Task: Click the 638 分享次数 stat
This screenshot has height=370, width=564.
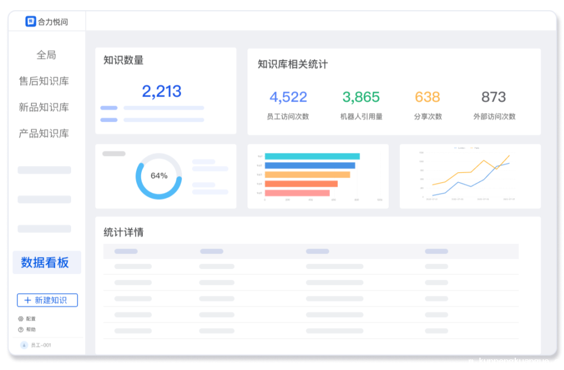Action: click(427, 97)
